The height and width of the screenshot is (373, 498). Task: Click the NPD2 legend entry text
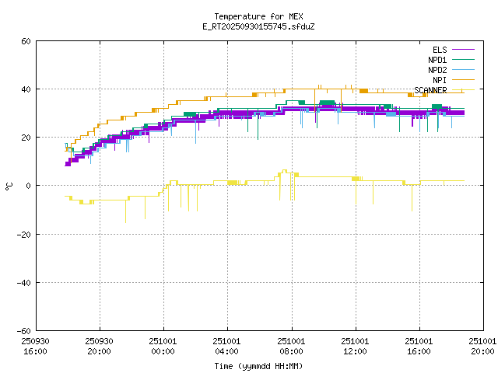tap(437, 70)
